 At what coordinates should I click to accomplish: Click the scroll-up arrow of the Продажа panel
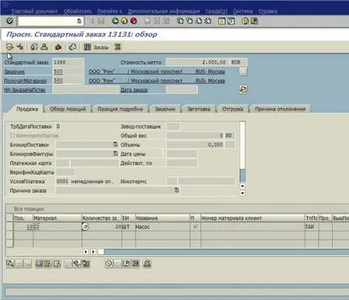click(x=243, y=186)
